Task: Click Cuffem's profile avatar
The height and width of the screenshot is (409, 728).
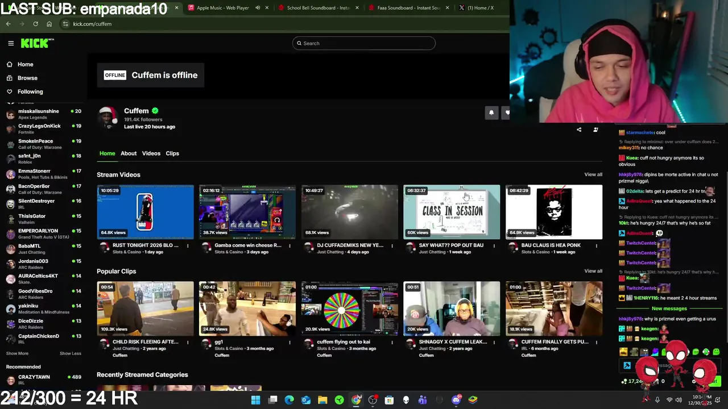Action: coord(107,118)
